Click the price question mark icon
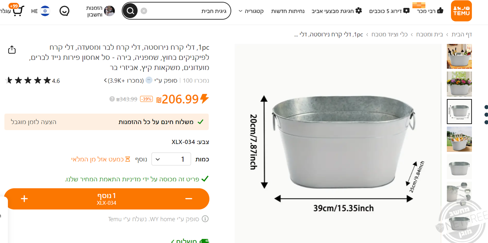 coord(112,99)
